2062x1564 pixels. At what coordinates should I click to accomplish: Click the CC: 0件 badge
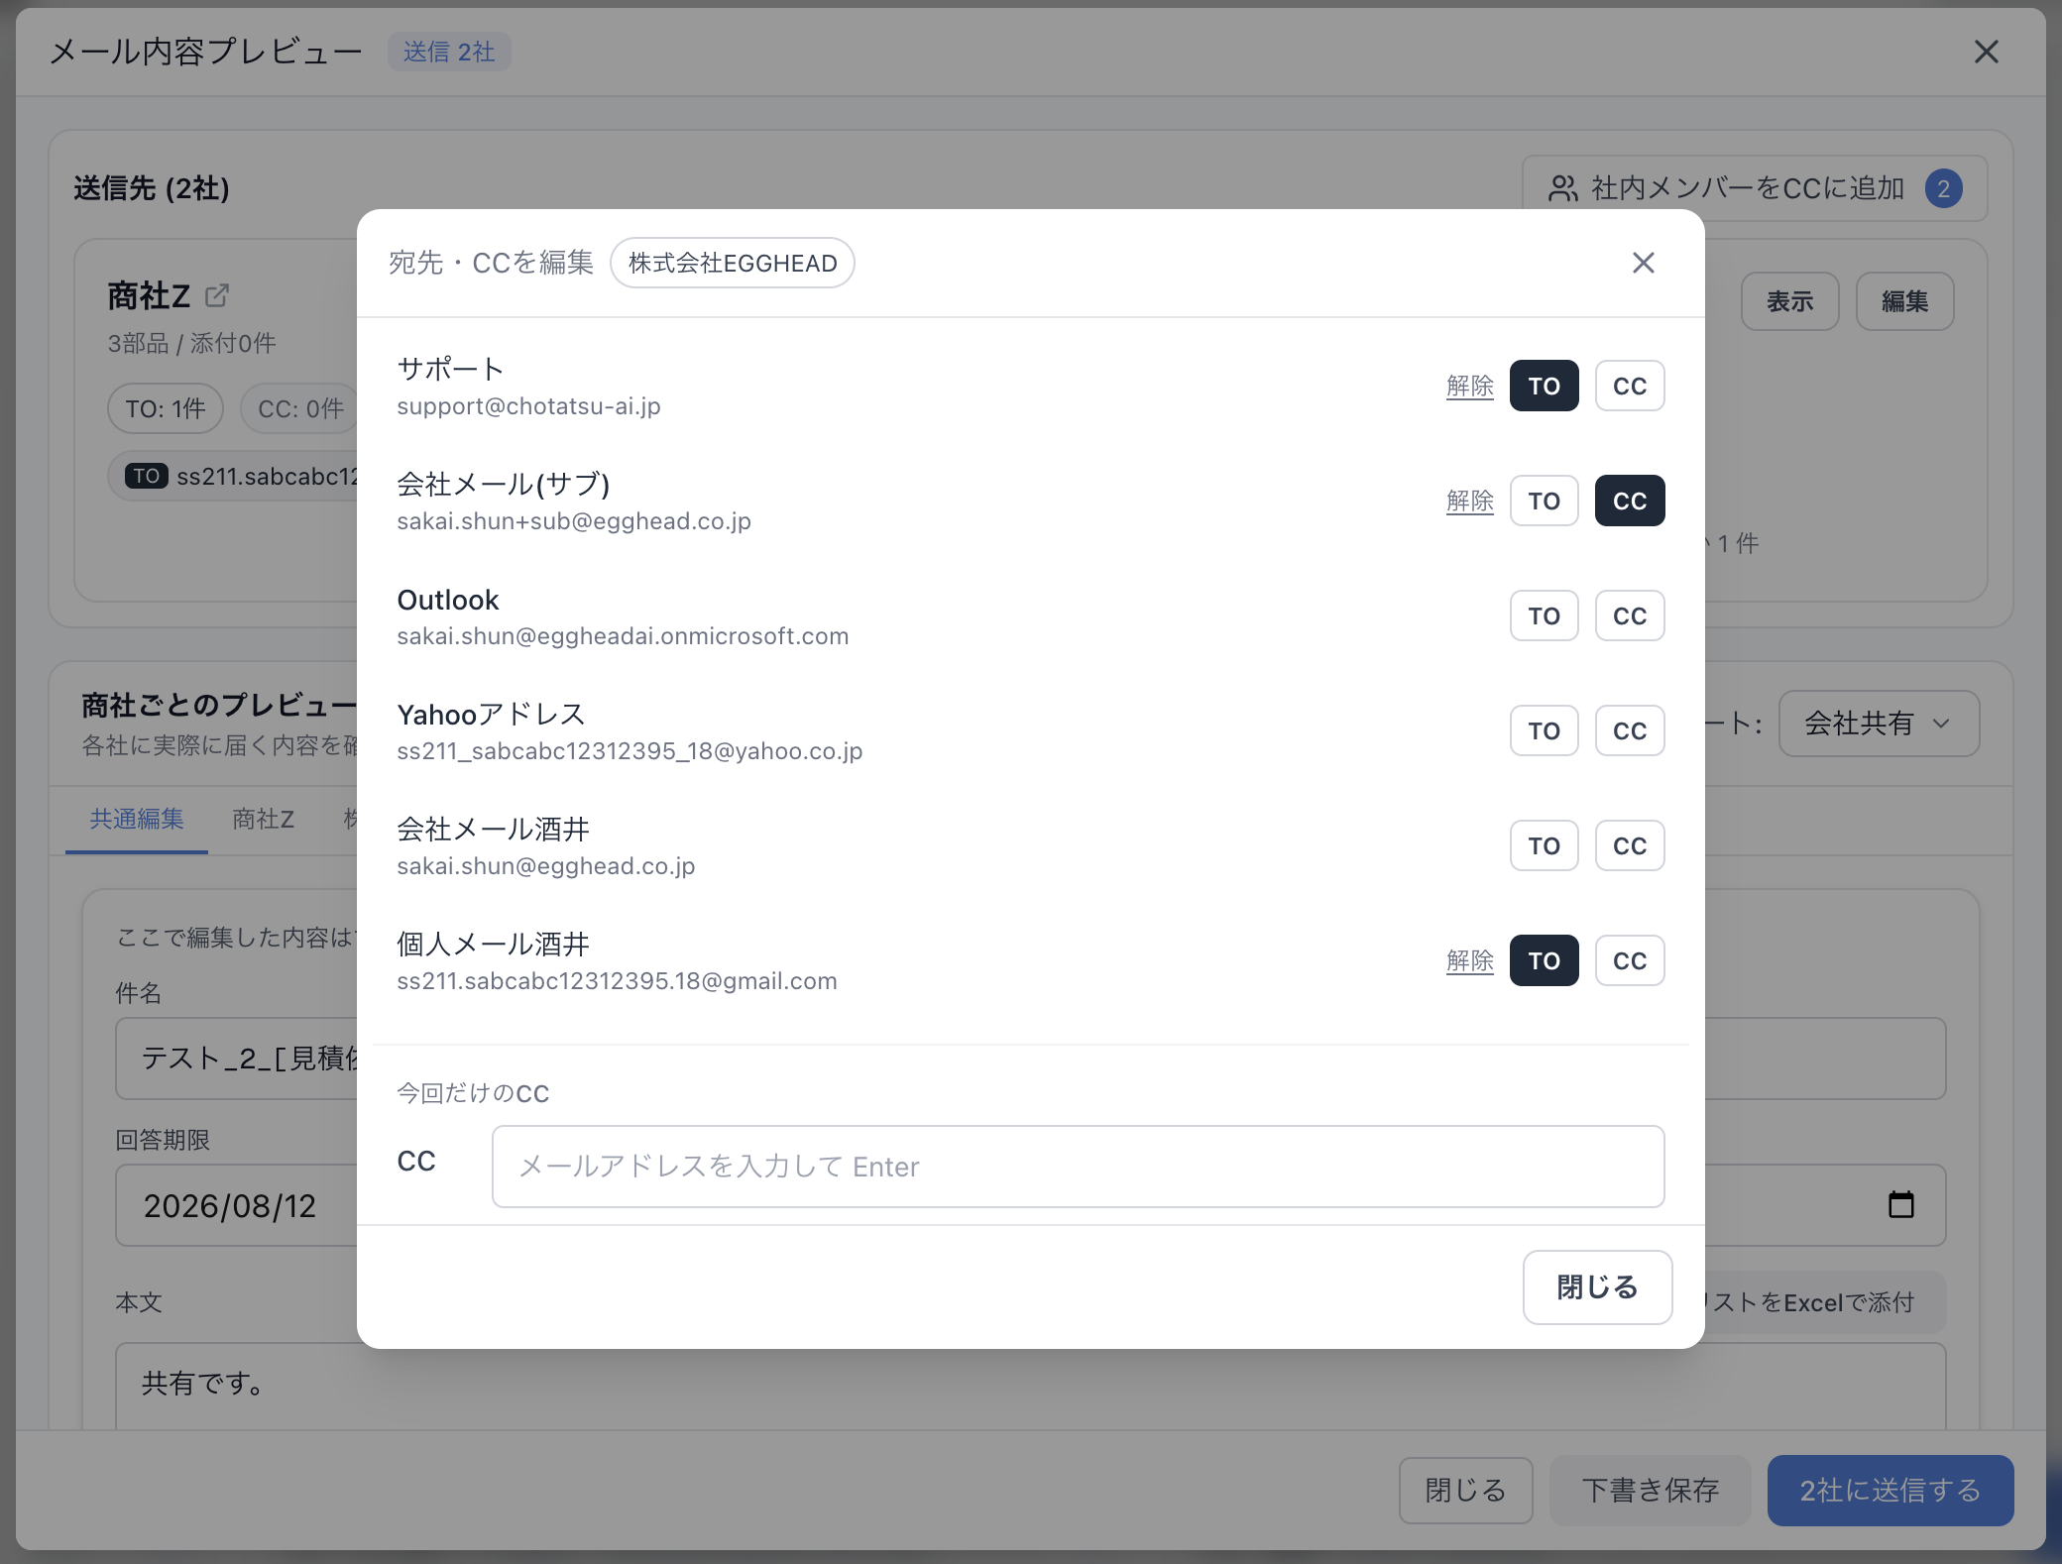(x=299, y=408)
